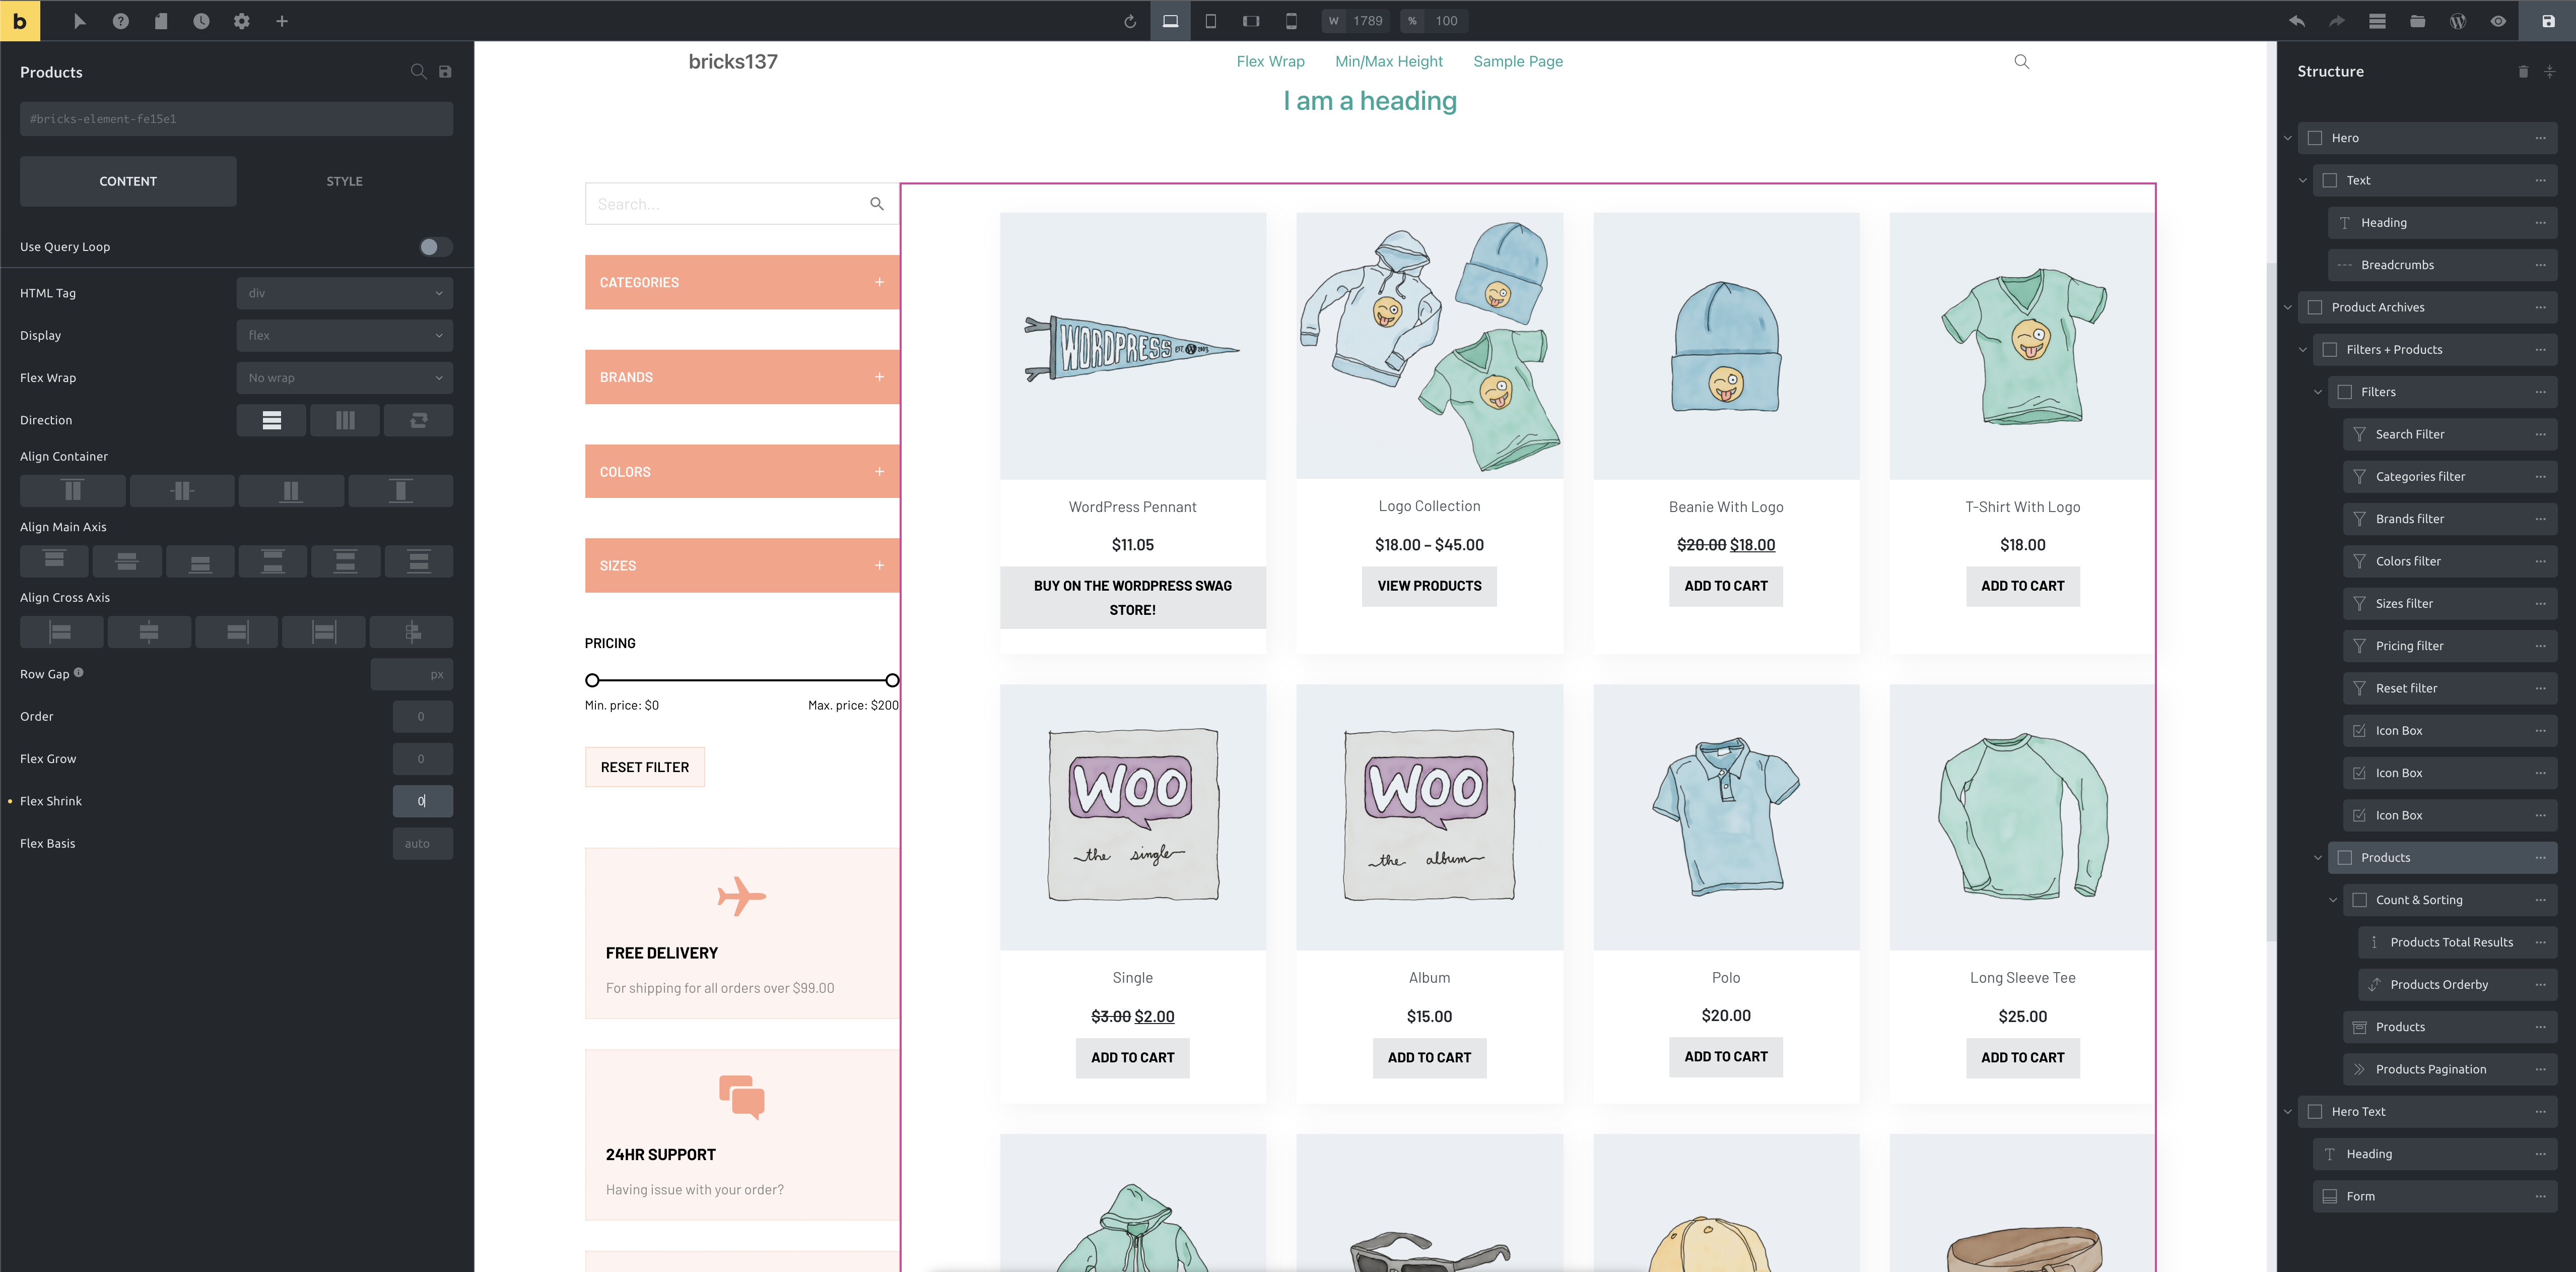Click VIEW PRODUCTS for Logo Collection
The height and width of the screenshot is (1272, 2576).
point(1429,586)
